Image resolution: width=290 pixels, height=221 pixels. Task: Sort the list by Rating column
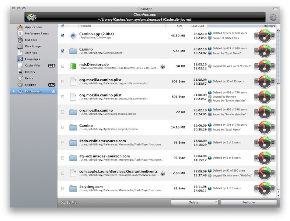[269, 26]
